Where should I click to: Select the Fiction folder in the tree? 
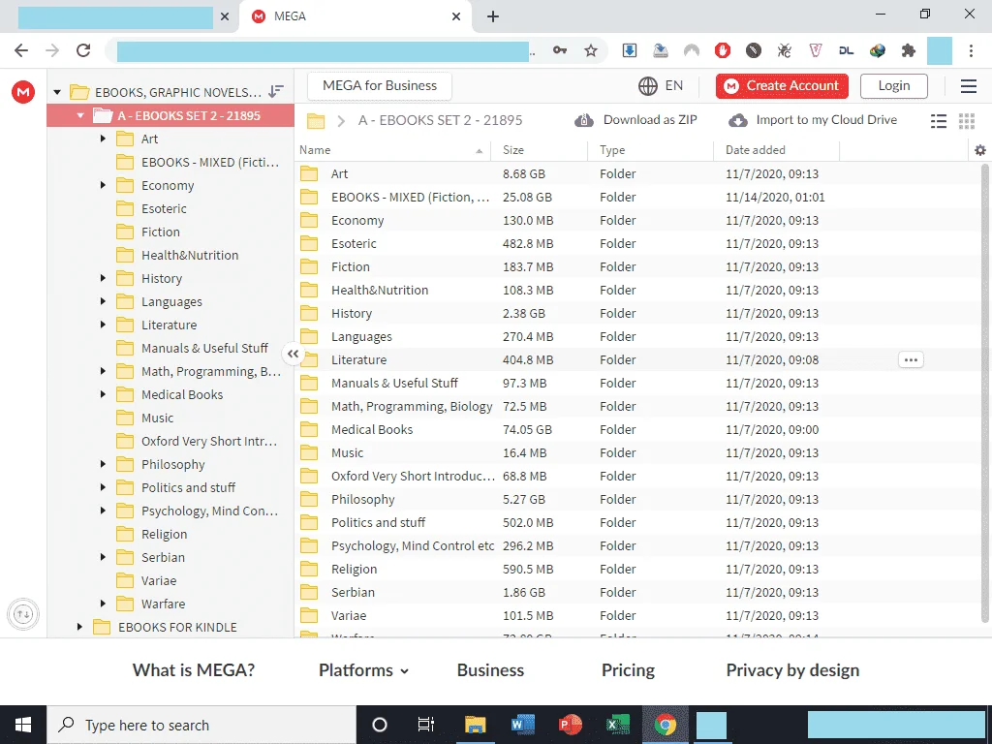click(160, 232)
